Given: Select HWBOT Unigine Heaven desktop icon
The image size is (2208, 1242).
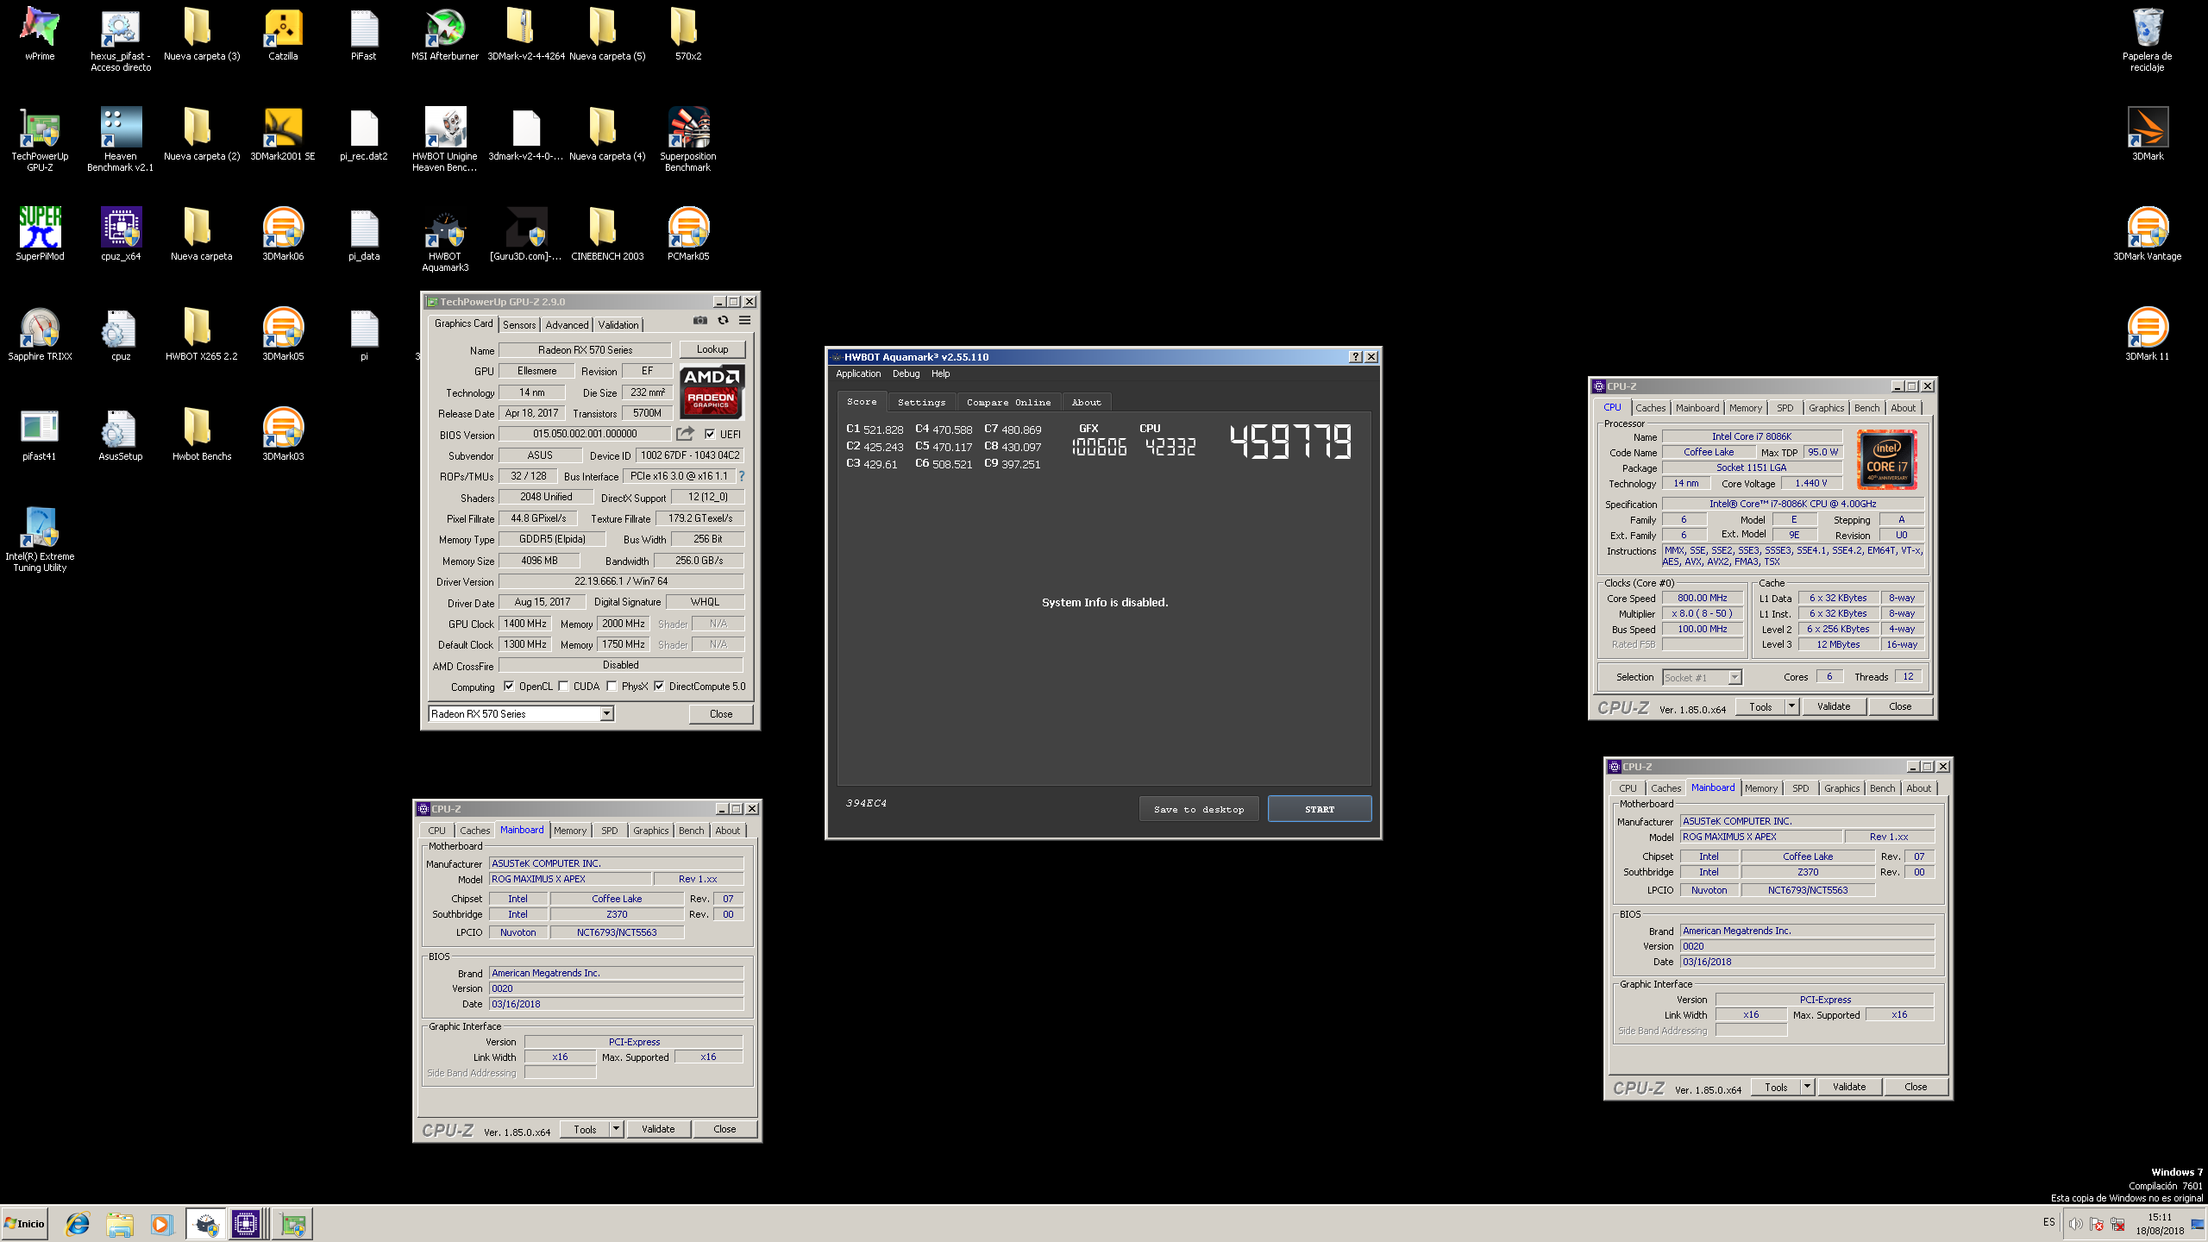Looking at the screenshot, I should (x=445, y=139).
